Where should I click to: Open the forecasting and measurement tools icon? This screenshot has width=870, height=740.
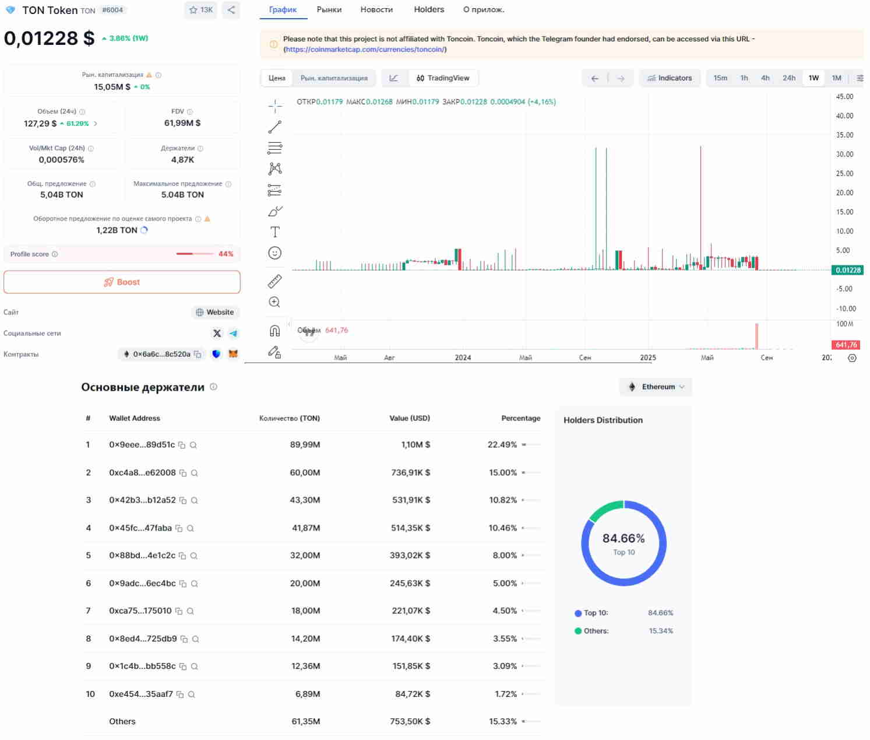pos(275,190)
